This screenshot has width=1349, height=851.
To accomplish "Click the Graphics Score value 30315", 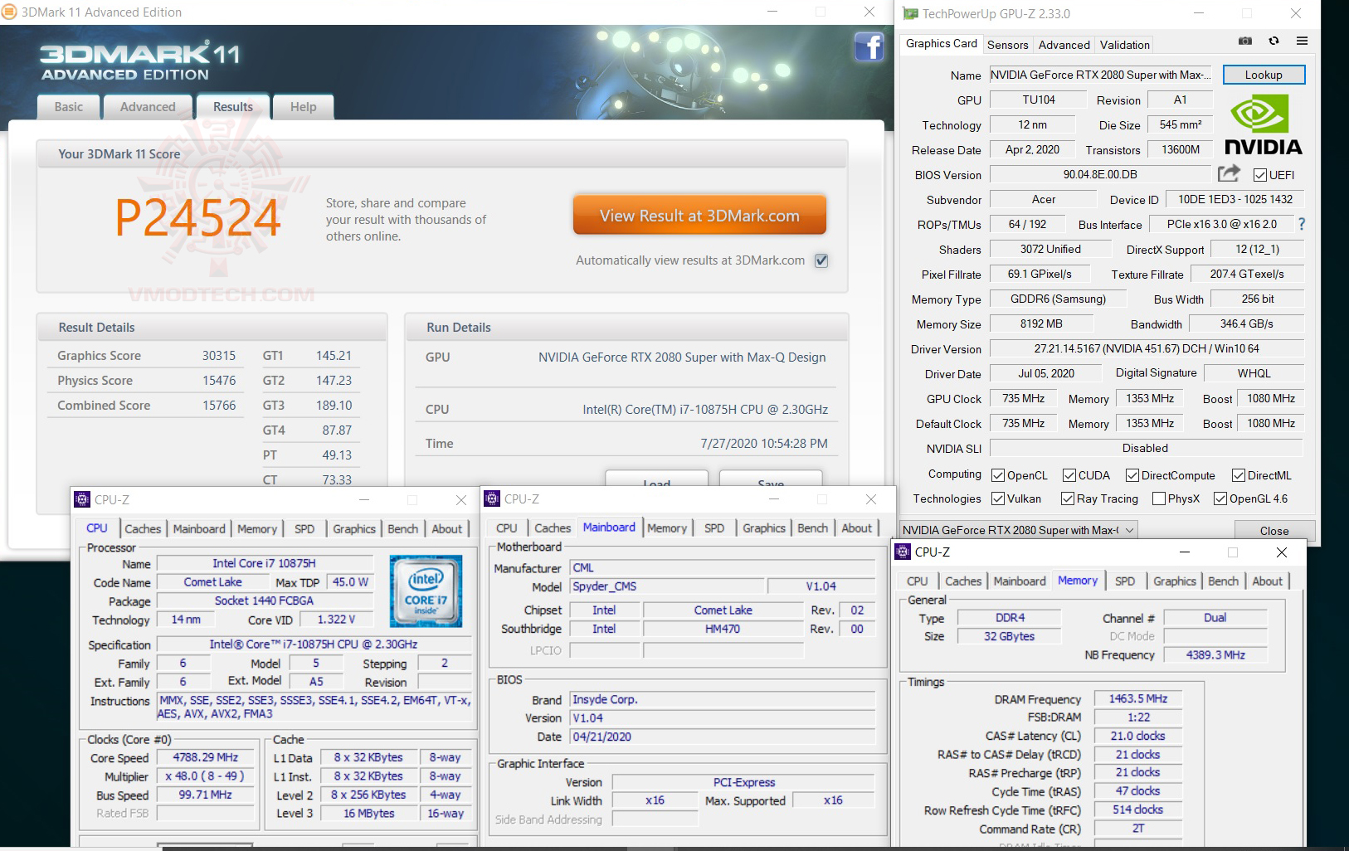I will pos(219,356).
